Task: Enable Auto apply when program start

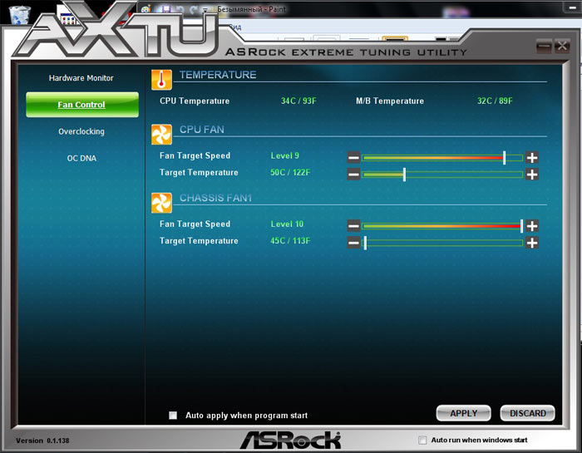Action: (173, 415)
